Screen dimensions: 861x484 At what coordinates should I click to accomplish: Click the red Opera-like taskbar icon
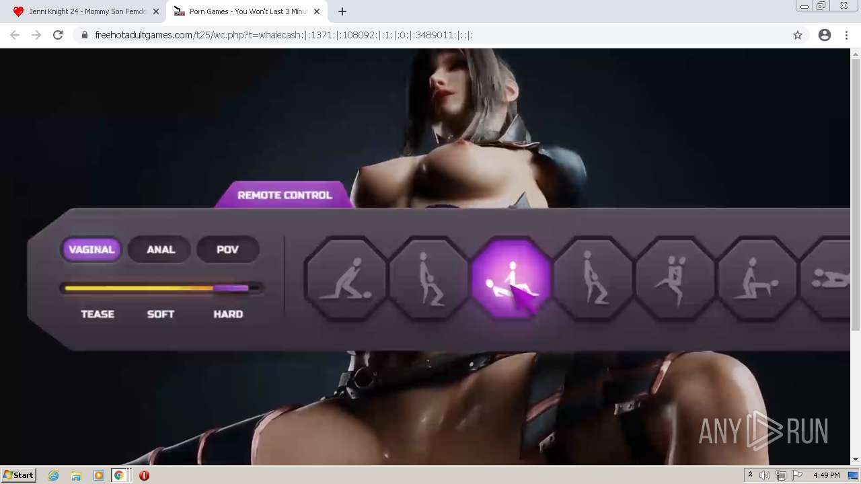pyautogui.click(x=144, y=475)
